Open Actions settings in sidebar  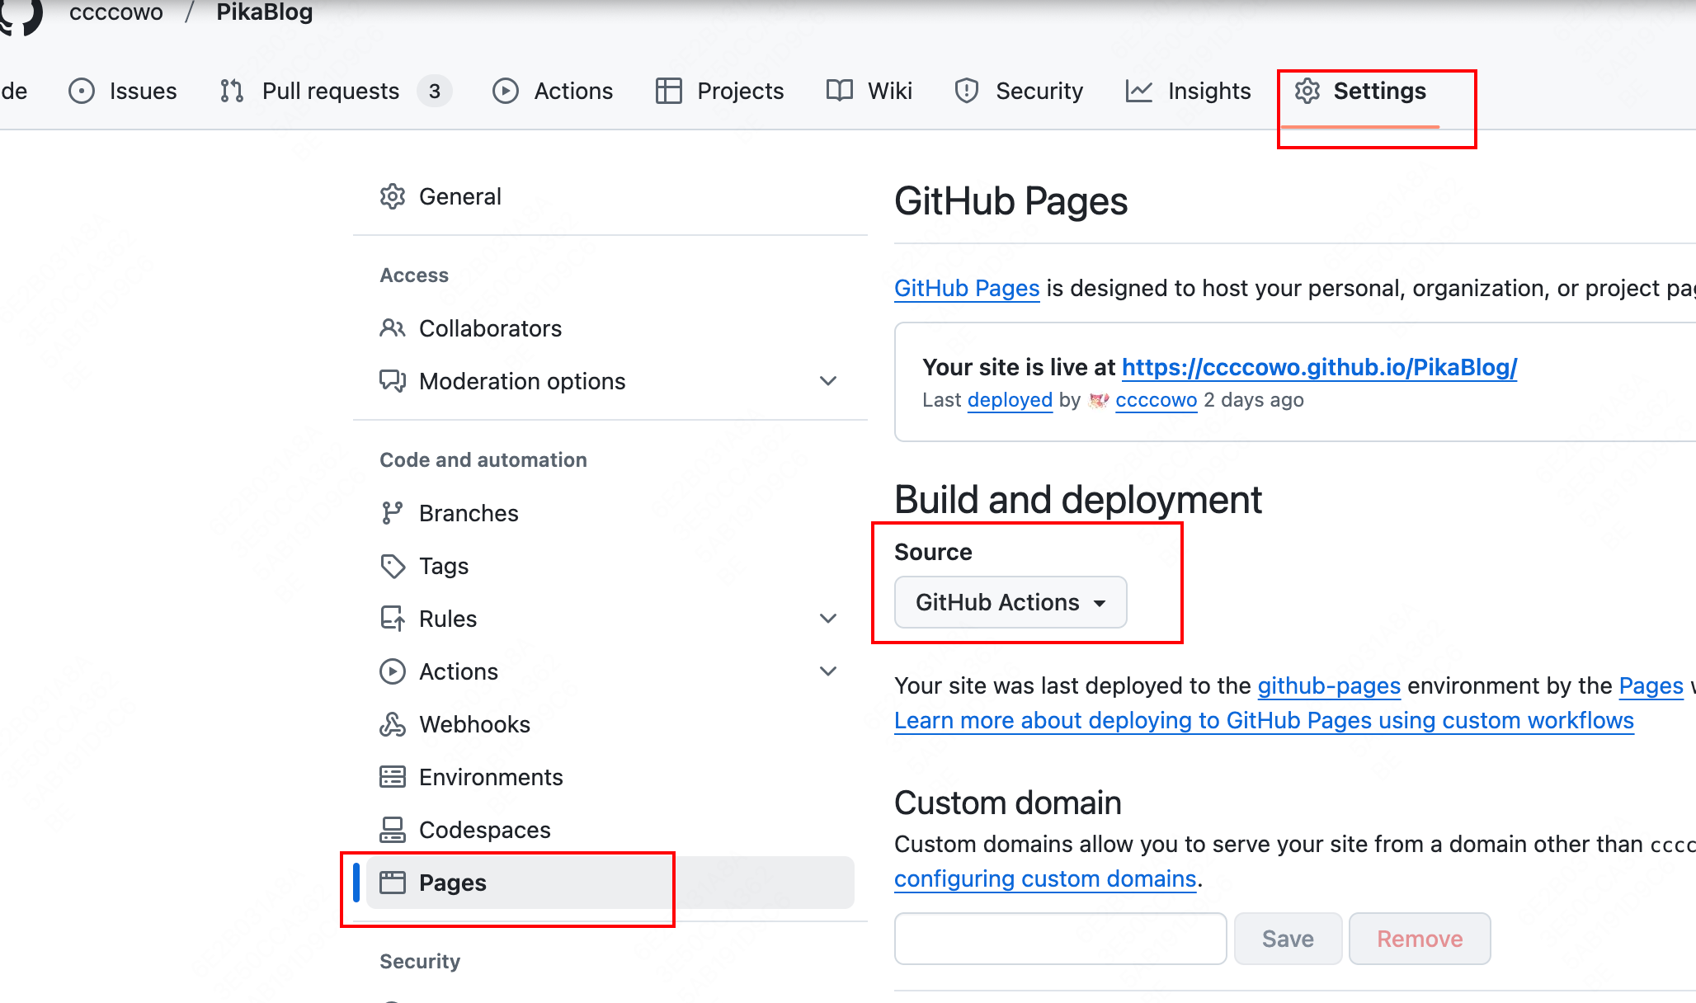(x=610, y=671)
